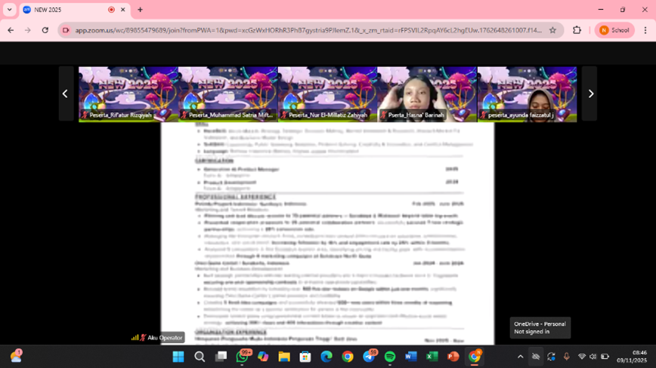656x368 pixels.
Task: Click the microphone icon in system tray
Action: (566, 357)
